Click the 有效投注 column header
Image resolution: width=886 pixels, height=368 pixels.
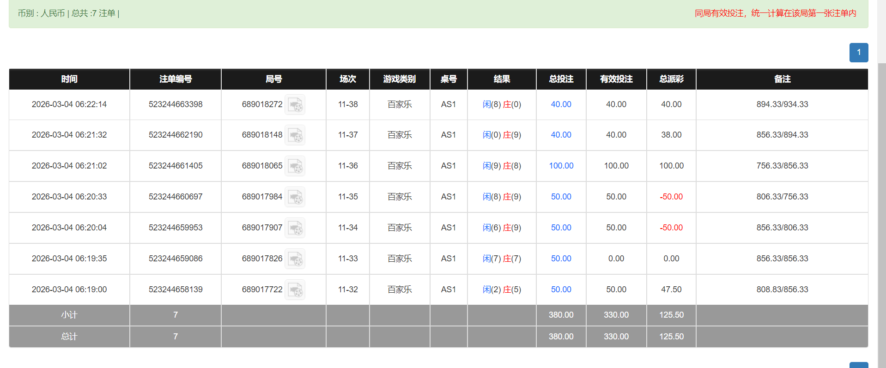click(x=616, y=79)
